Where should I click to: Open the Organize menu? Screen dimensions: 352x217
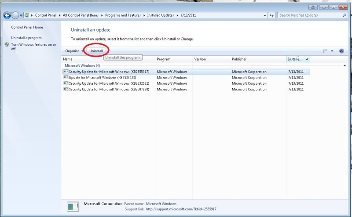pyautogui.click(x=74, y=51)
